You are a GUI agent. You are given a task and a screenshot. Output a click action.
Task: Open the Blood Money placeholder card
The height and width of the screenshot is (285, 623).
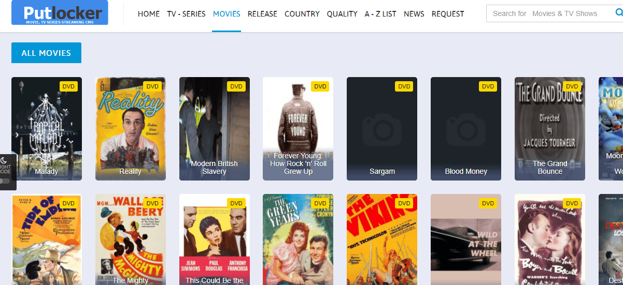click(x=466, y=129)
